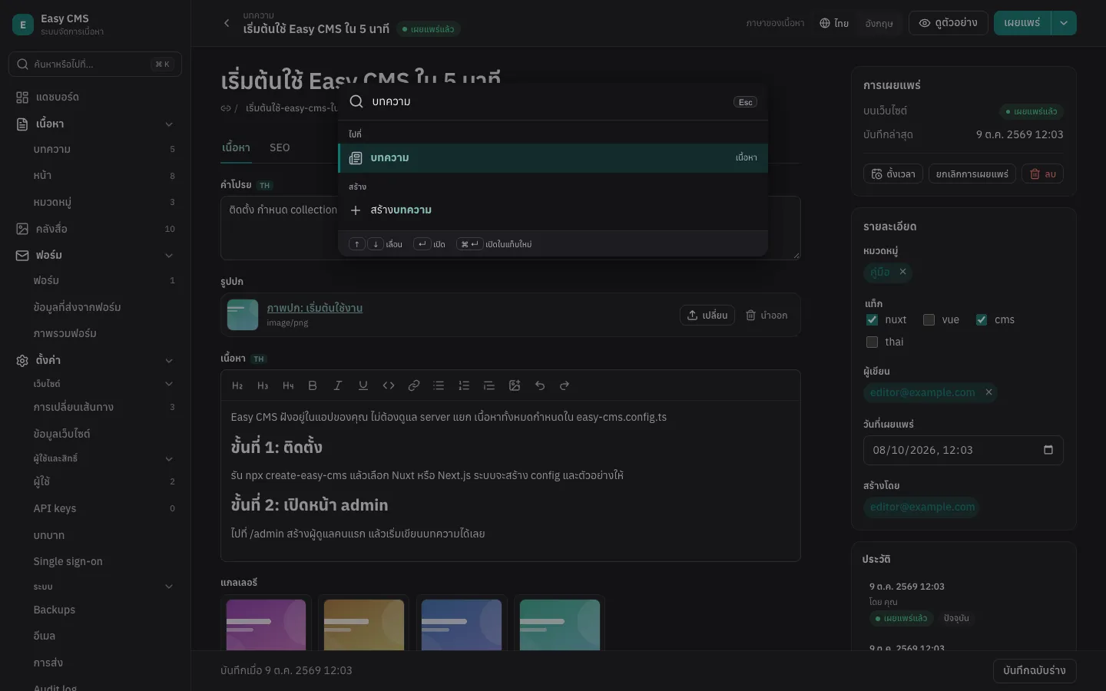Uncheck the cms tag checkbox
The height and width of the screenshot is (691, 1106).
click(x=982, y=319)
